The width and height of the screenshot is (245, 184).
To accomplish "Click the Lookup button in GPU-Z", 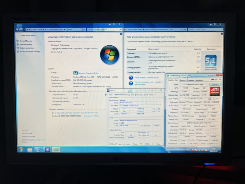I will (215, 85).
